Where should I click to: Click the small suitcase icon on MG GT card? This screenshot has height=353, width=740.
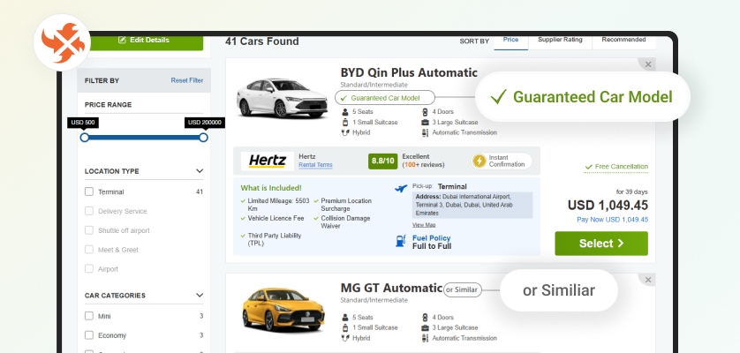pyautogui.click(x=345, y=327)
